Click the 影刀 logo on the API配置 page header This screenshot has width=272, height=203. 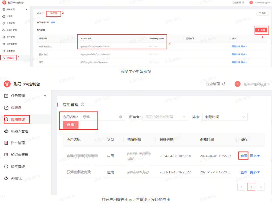(x=4, y=2)
